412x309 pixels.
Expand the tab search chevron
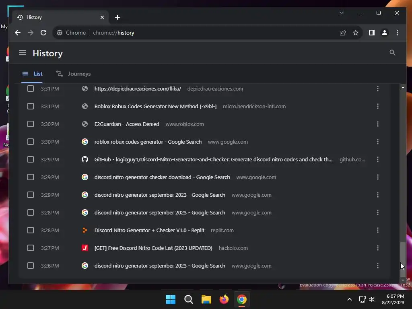pos(342,13)
